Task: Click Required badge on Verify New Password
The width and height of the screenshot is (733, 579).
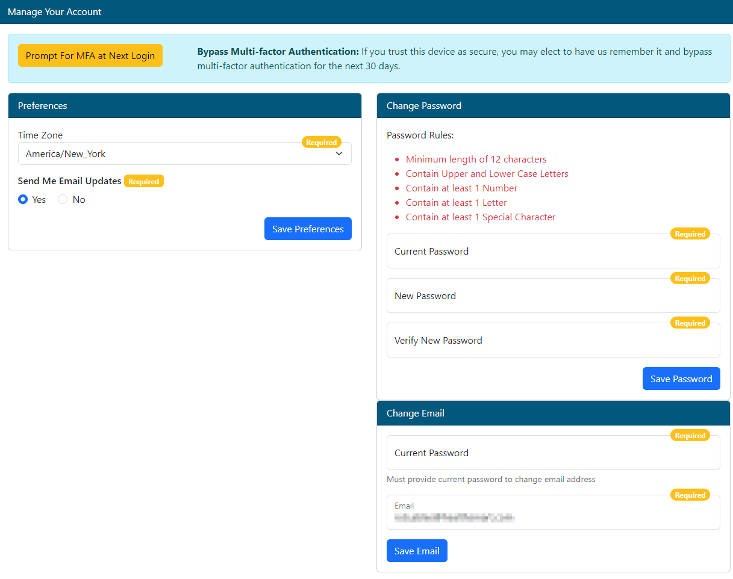Action: (690, 323)
